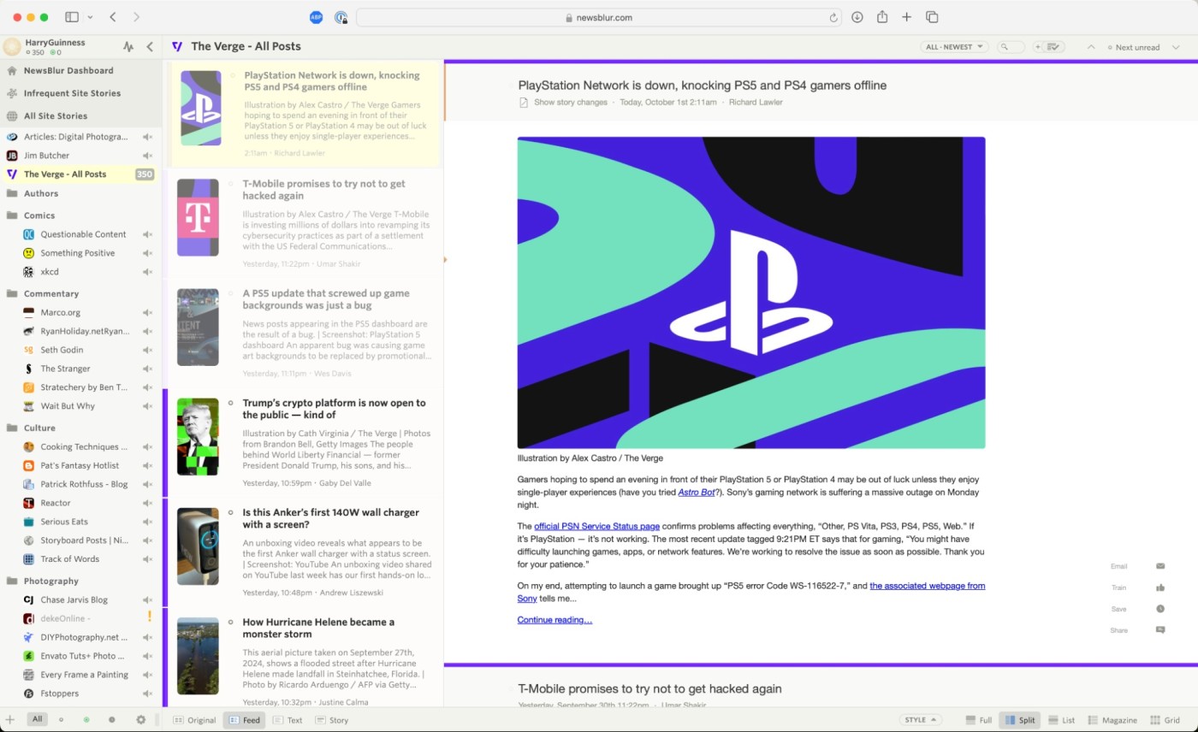Click the add site plus icon in the sidebar footer
This screenshot has height=732, width=1198.
click(10, 720)
